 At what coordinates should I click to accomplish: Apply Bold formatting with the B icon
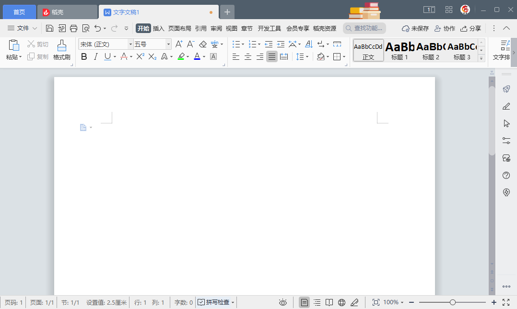click(x=84, y=57)
